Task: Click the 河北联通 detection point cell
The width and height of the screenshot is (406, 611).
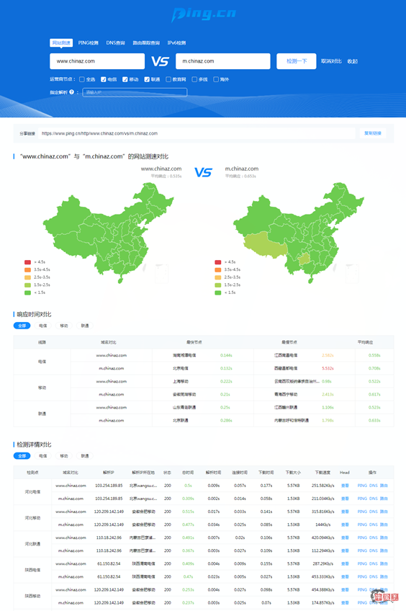Action: [x=32, y=544]
